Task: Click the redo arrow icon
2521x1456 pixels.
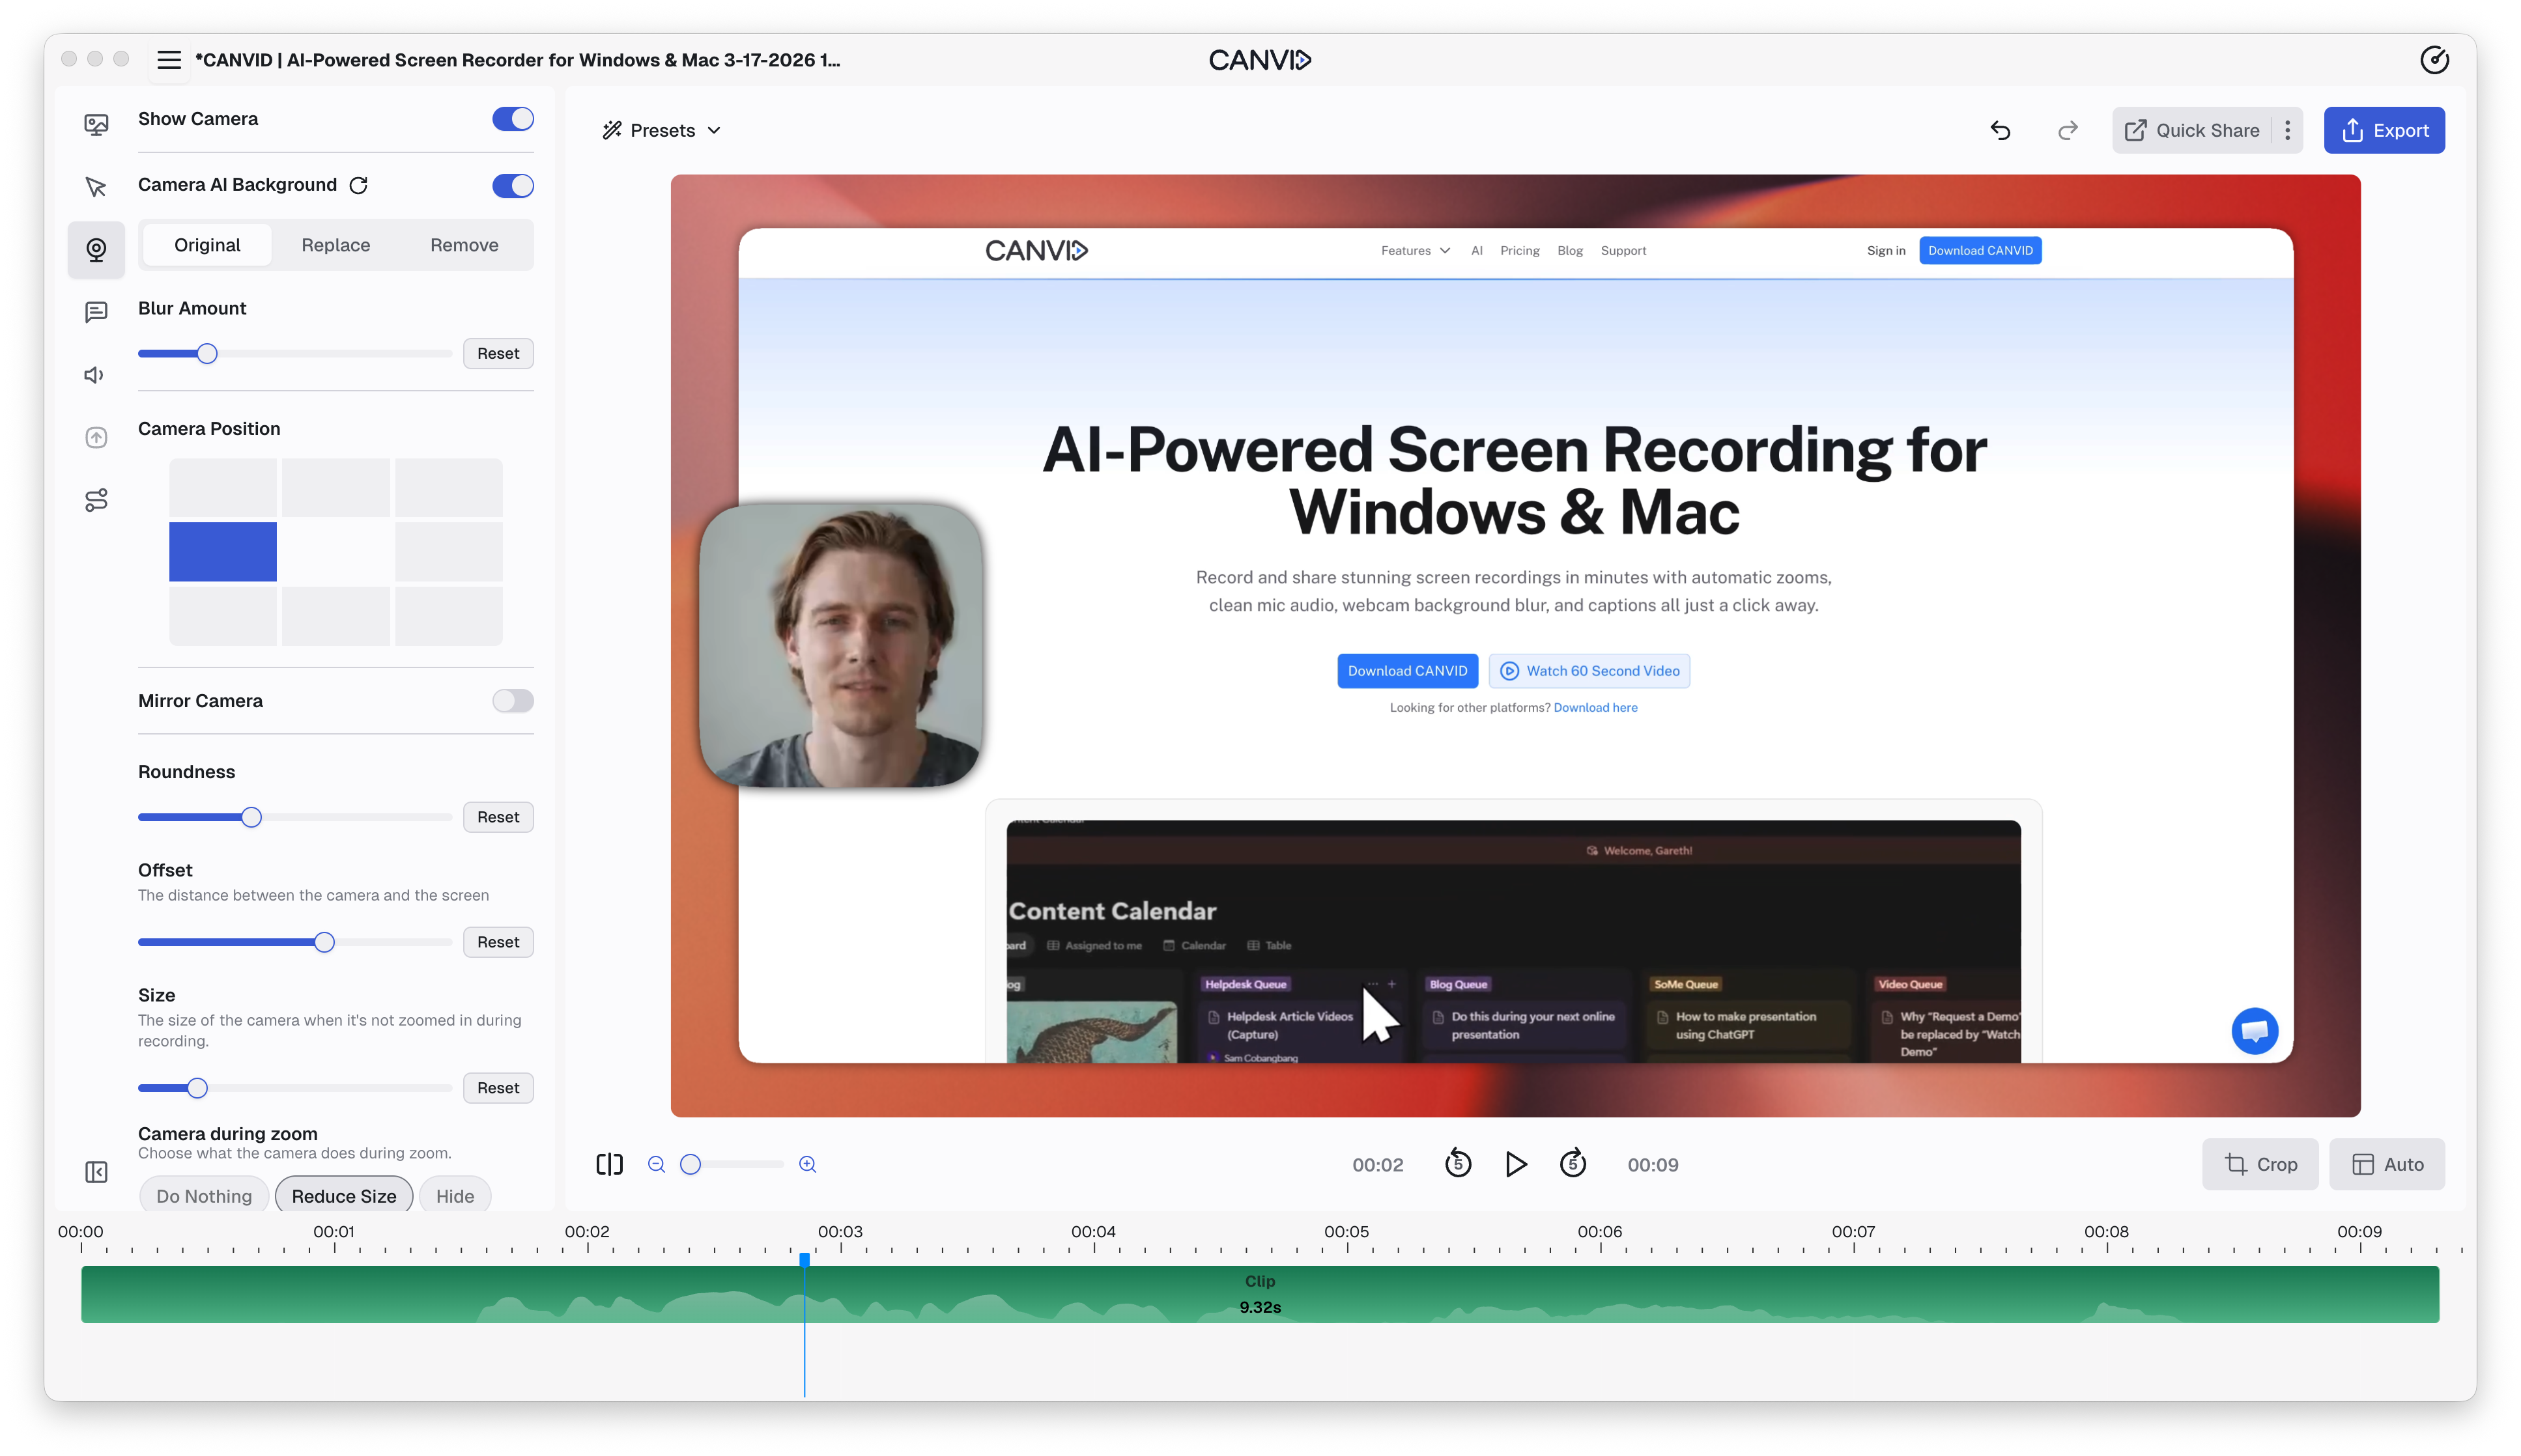Action: coord(2067,130)
